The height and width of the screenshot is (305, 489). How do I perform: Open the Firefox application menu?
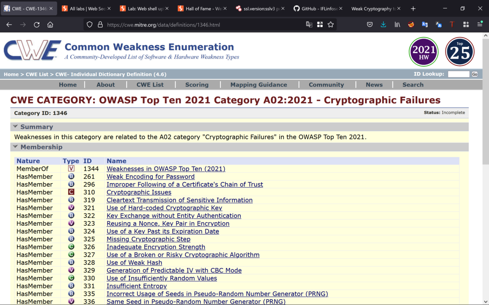coord(480,25)
